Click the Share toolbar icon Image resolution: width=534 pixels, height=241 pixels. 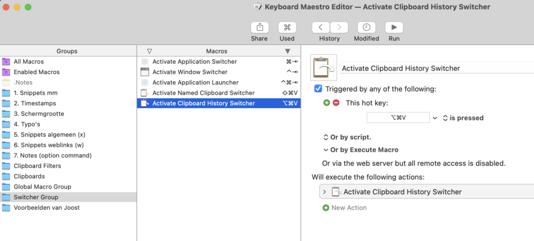click(x=259, y=28)
